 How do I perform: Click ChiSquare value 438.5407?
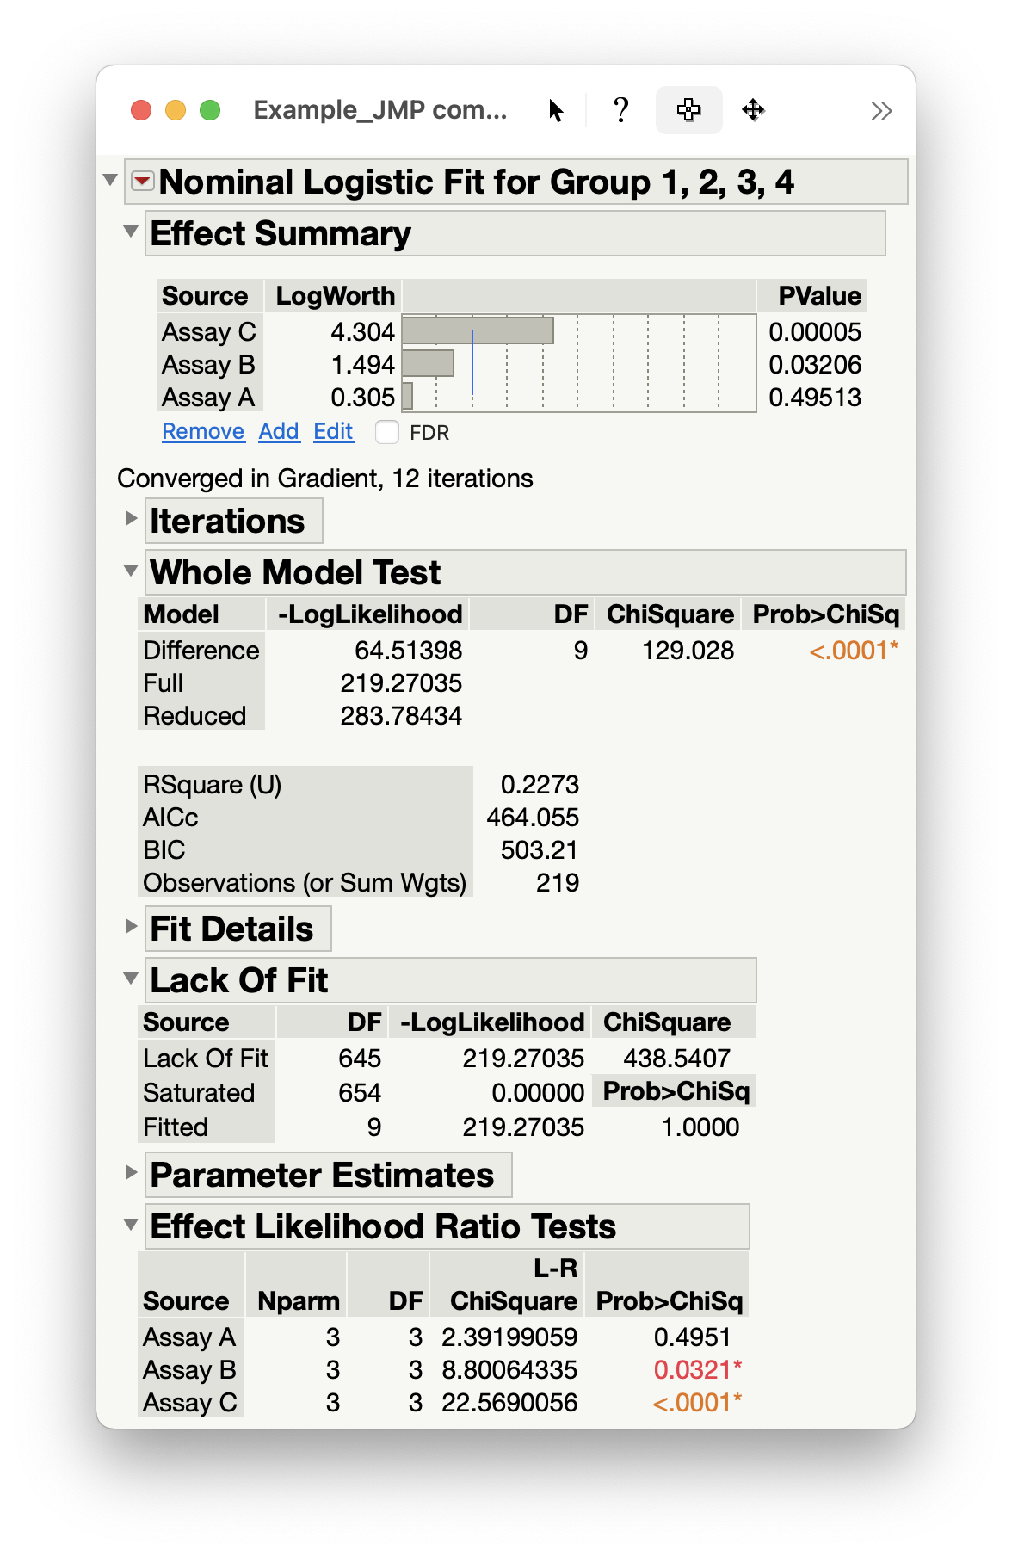click(x=676, y=1059)
